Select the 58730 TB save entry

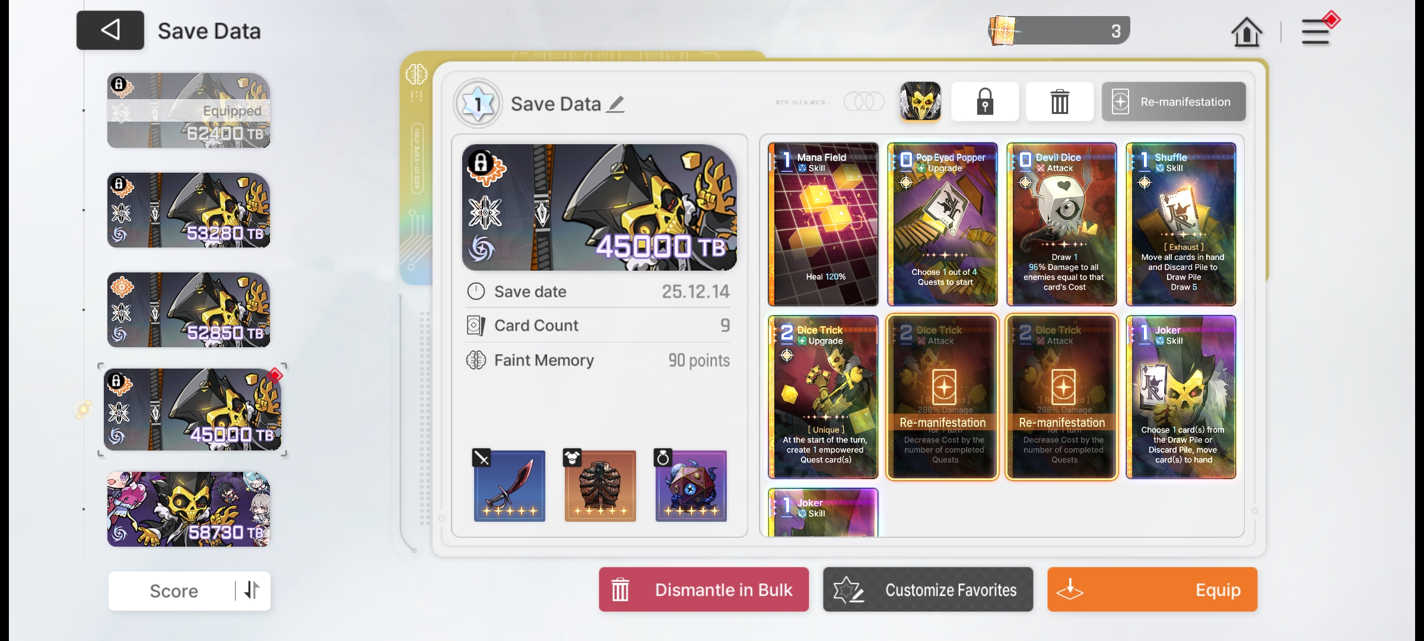(x=189, y=509)
